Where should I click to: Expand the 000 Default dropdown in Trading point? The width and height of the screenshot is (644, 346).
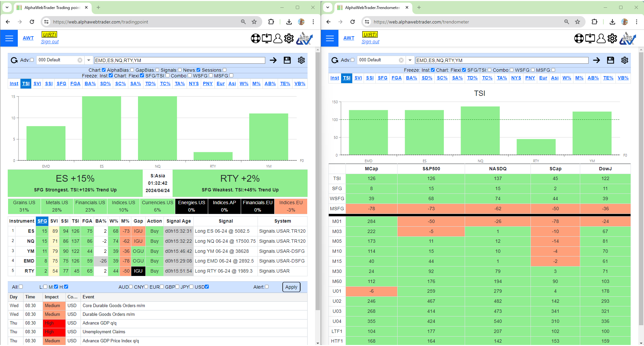(89, 60)
